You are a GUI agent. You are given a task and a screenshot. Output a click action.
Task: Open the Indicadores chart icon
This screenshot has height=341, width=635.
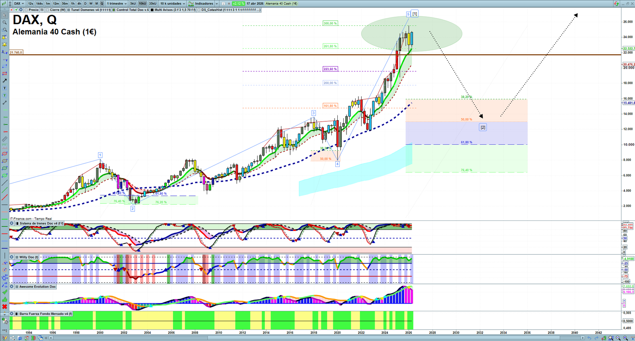(x=191, y=4)
